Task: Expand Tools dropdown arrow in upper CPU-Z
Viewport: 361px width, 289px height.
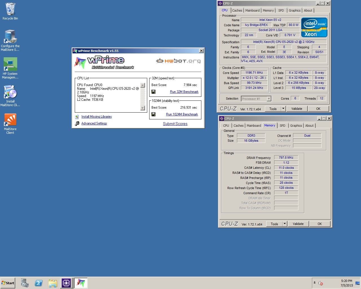Action: tap(283, 109)
